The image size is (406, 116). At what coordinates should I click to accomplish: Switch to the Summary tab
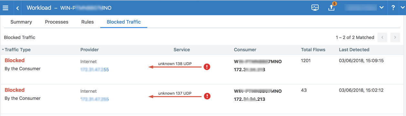pos(21,22)
